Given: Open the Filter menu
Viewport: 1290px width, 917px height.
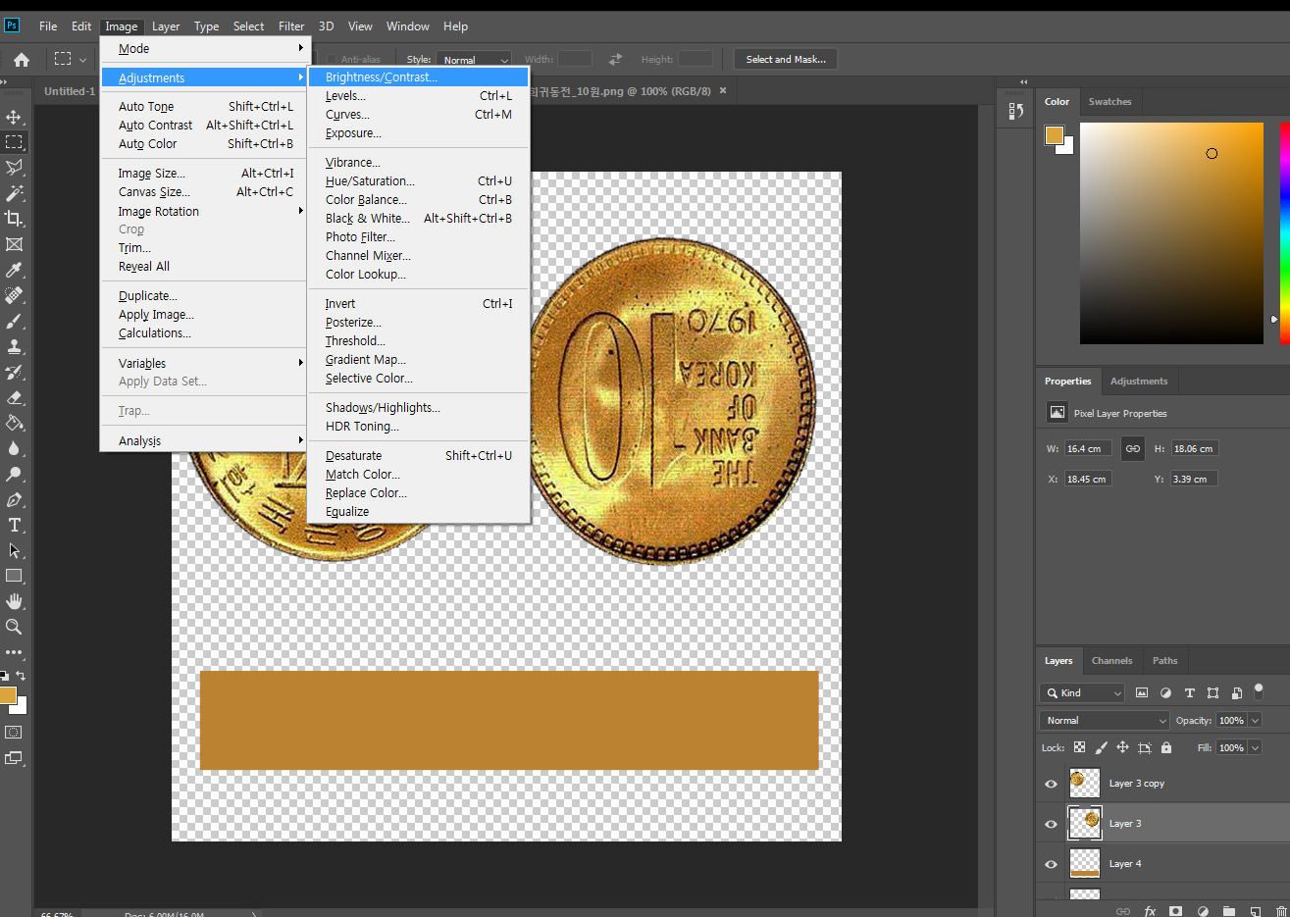Looking at the screenshot, I should tap(291, 26).
